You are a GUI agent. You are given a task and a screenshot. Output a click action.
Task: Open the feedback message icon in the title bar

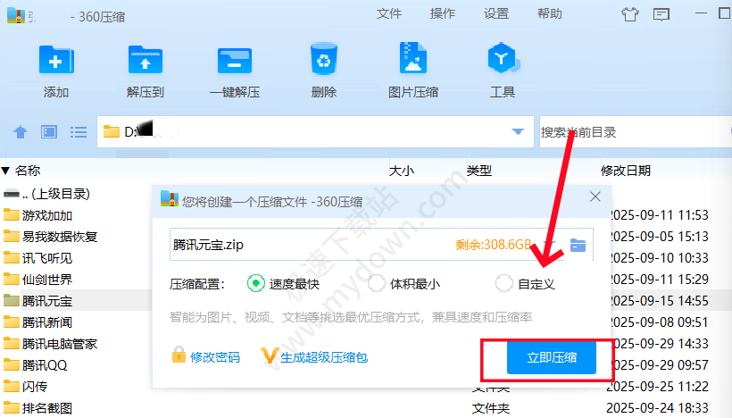(661, 14)
